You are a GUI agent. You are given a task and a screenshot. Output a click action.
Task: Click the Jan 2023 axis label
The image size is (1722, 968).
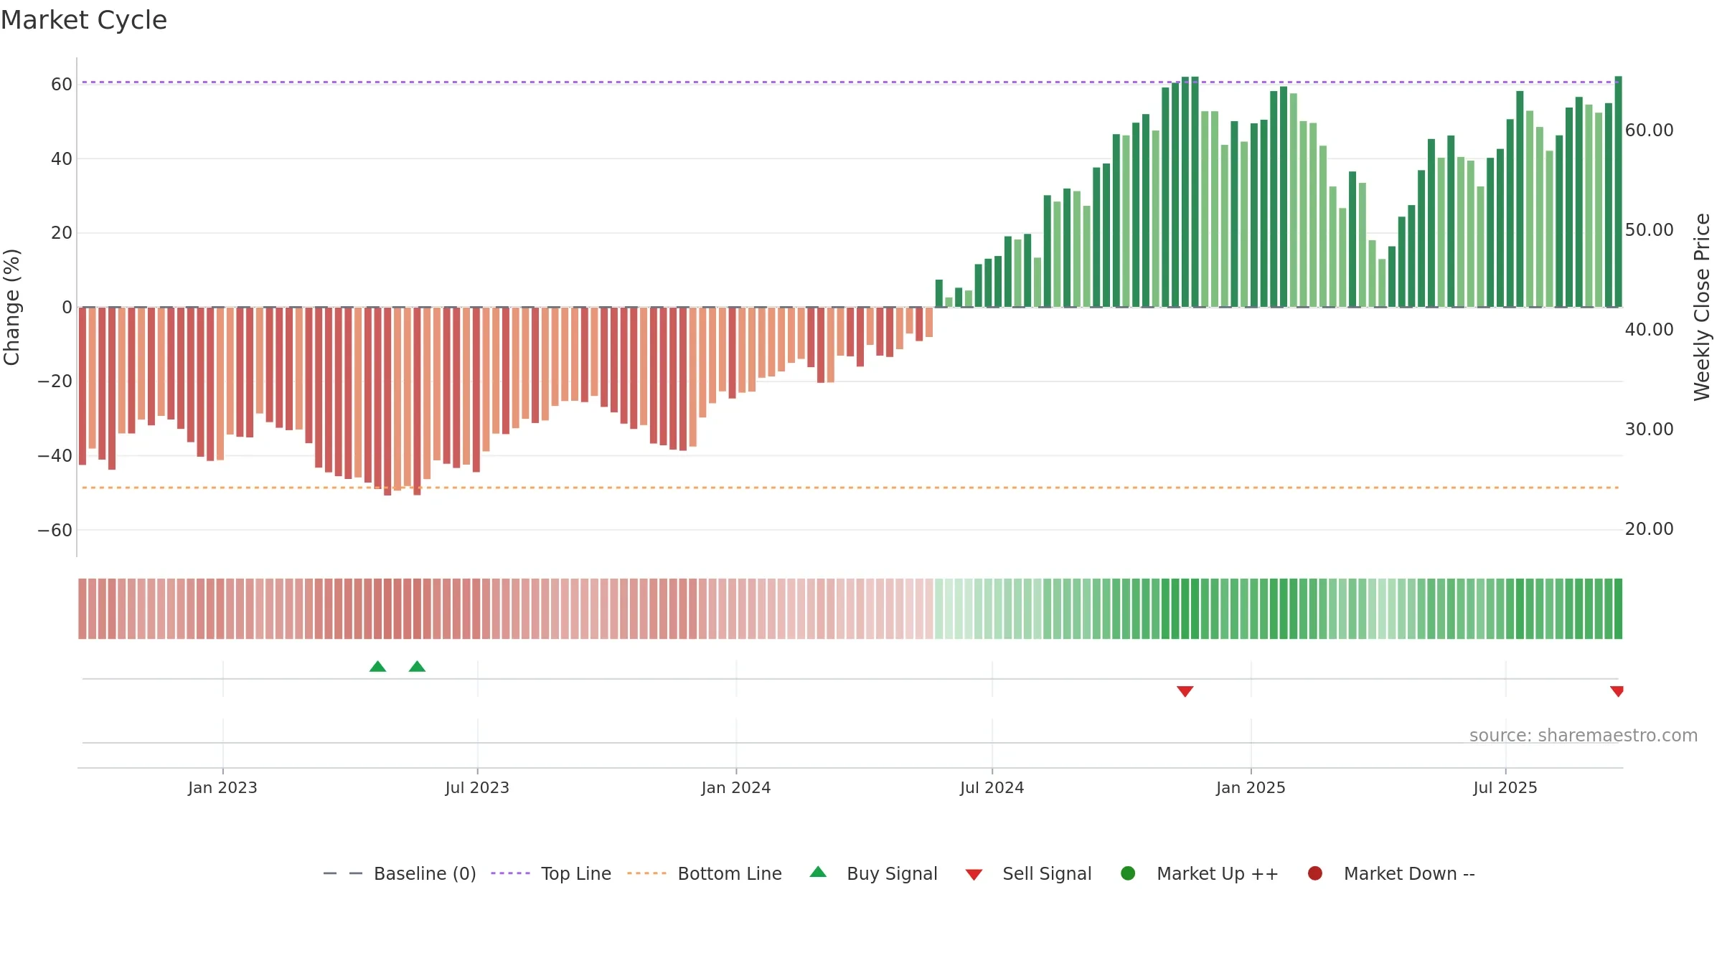coord(222,787)
